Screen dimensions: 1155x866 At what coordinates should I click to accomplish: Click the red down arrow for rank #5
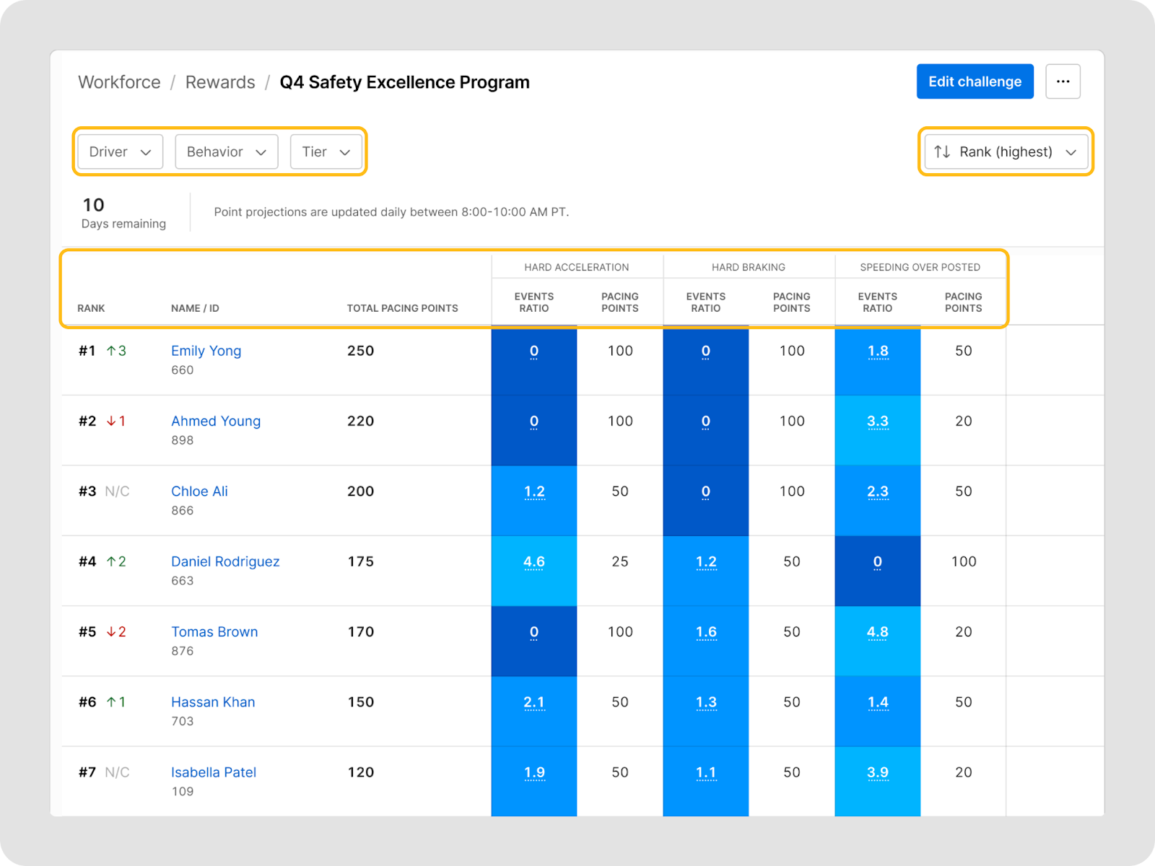(111, 631)
